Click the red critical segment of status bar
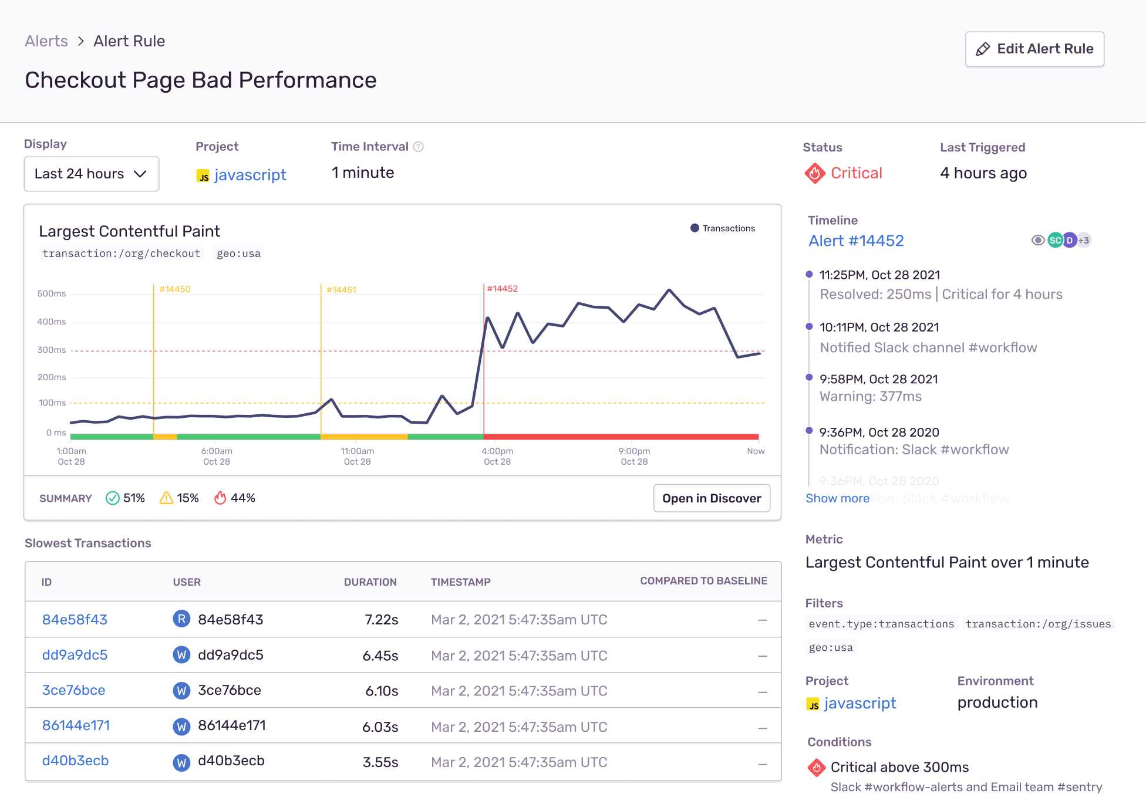 pos(620,437)
